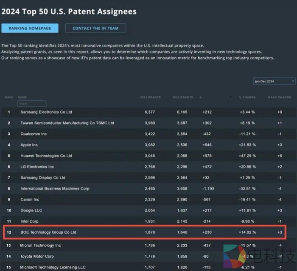Open CONTACT THE IFI TEAM link
Screen dimensions: 297x271
pos(95,28)
